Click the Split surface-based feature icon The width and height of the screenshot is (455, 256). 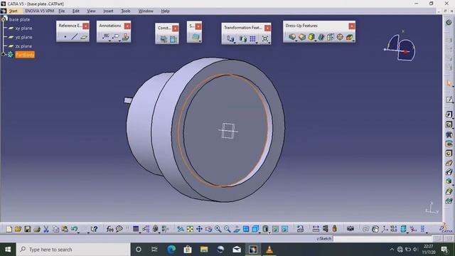coord(196,37)
